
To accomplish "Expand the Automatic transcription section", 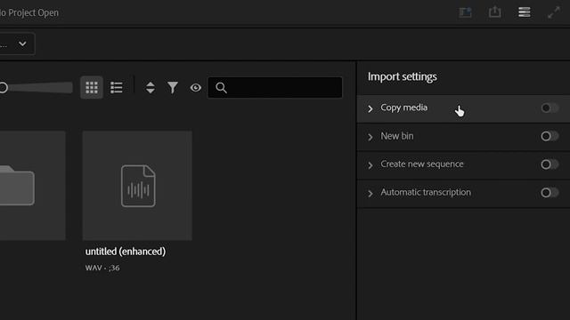I will coord(370,194).
